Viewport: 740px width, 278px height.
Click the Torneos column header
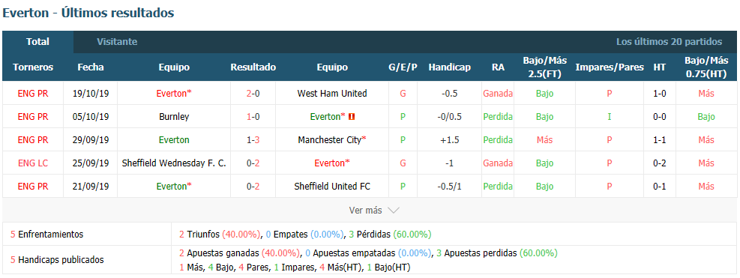pyautogui.click(x=32, y=67)
